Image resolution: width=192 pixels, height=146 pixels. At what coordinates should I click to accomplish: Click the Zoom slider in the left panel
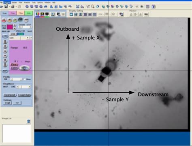point(25,27)
